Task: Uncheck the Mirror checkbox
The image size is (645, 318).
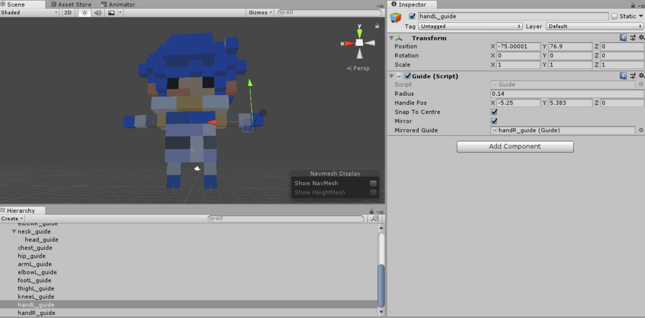Action: coord(494,122)
